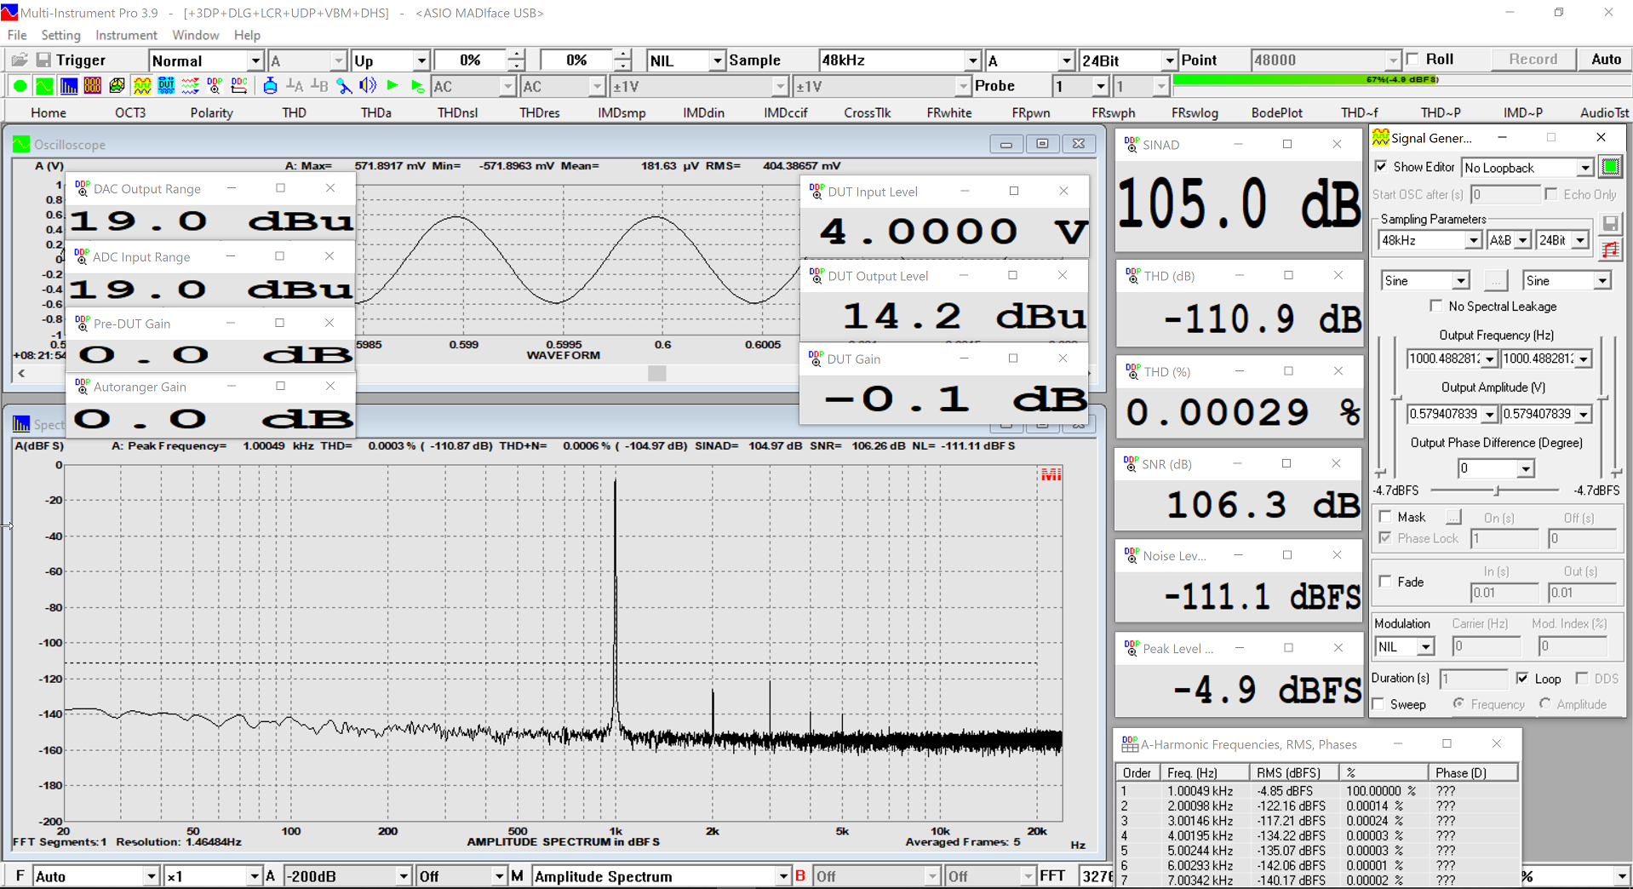Toggle the Phase Lock checkbox
Screen dimensions: 1633x889
pos(1385,538)
